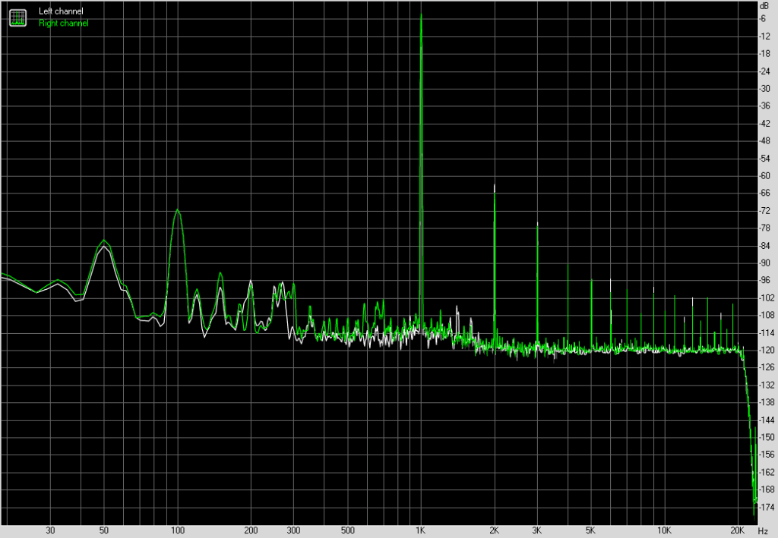Click the 2K harmonic peak top

494,186
